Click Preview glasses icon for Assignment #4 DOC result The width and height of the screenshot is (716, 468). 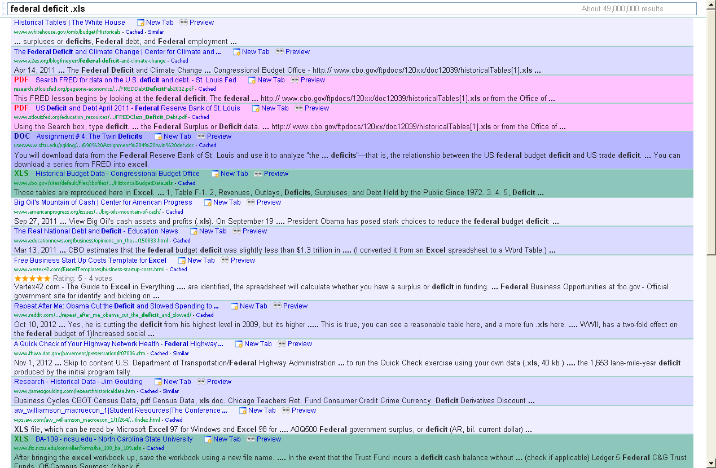201,136
